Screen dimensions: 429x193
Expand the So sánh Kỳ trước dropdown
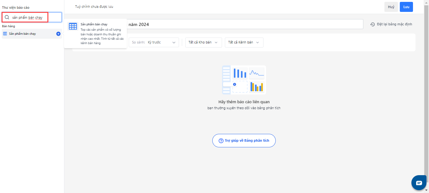[154, 43]
